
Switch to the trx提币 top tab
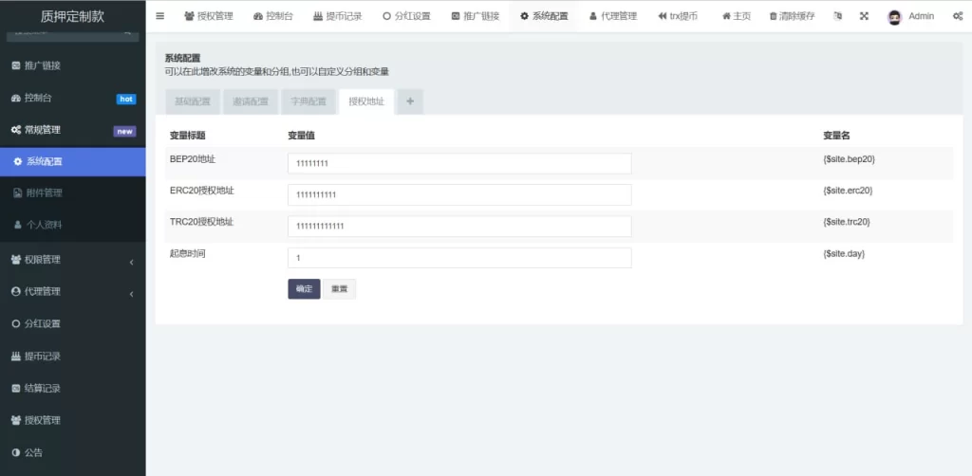point(678,16)
